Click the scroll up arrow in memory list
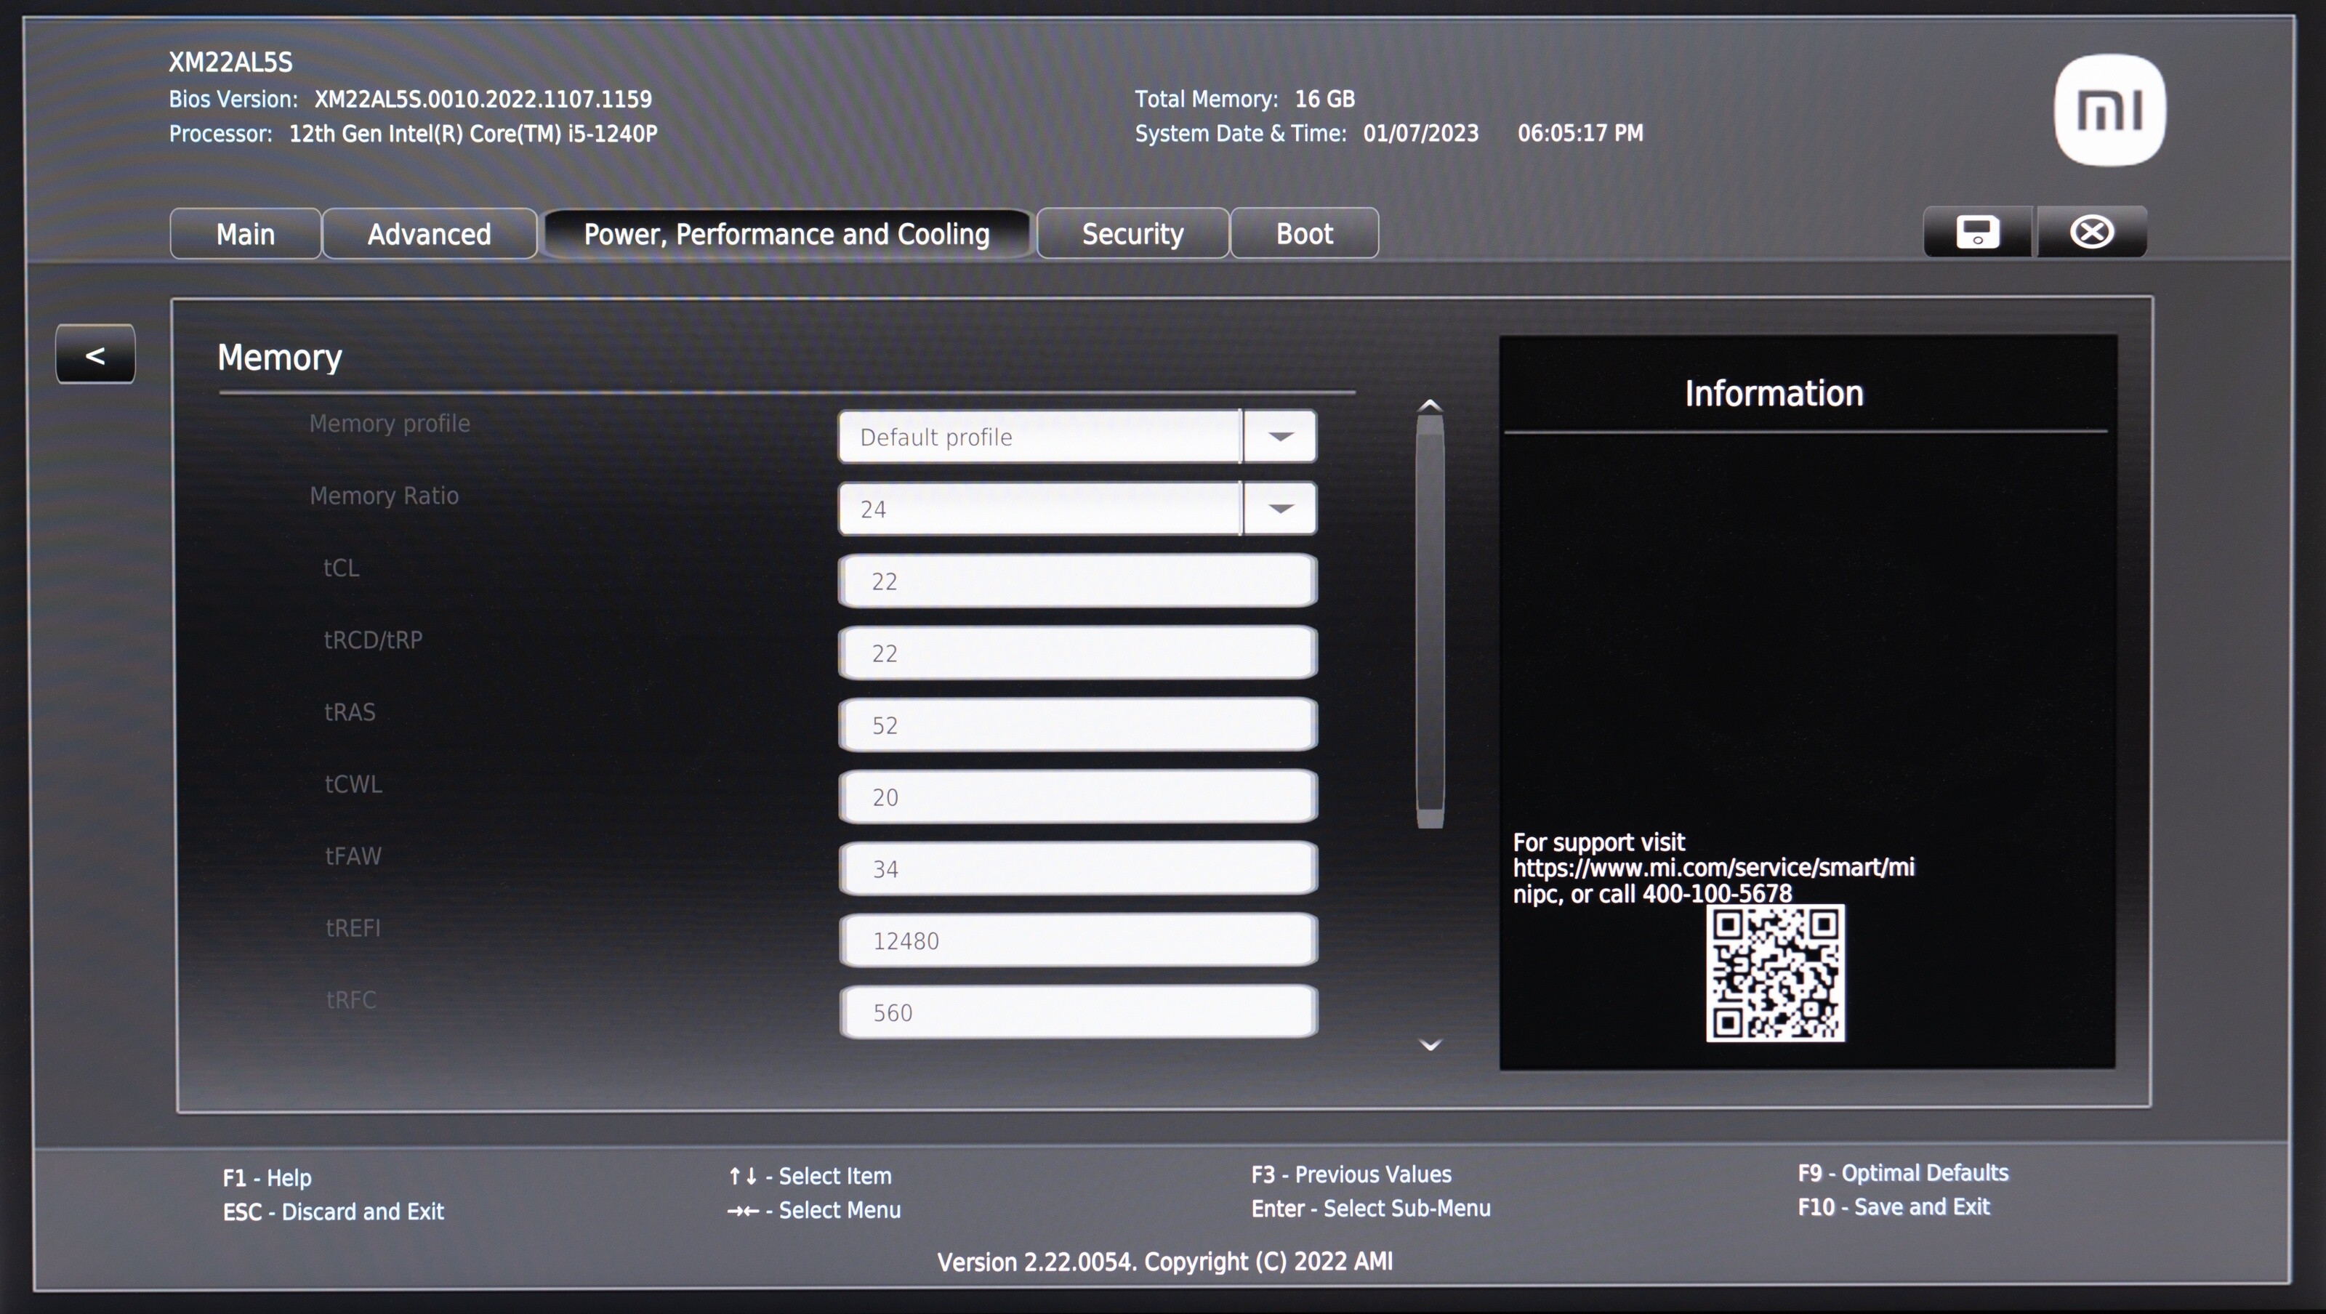2326x1314 pixels. click(1429, 406)
